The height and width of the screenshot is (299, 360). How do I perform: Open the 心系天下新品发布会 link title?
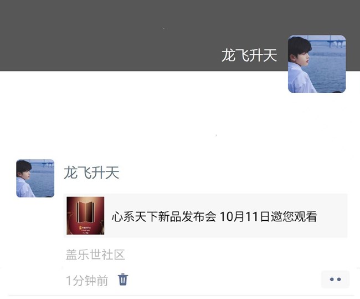pos(164,216)
